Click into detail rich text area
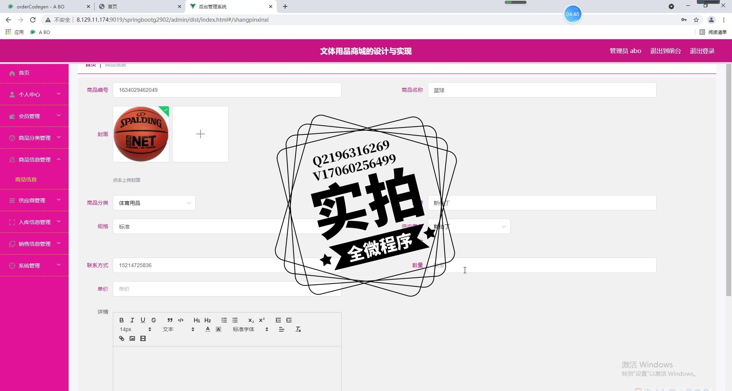Viewport: 732px width, 391px height. (227, 369)
